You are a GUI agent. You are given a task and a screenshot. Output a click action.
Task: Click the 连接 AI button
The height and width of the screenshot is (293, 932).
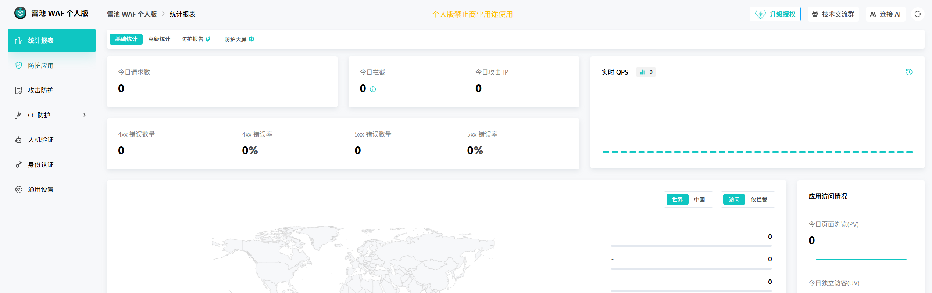[885, 14]
